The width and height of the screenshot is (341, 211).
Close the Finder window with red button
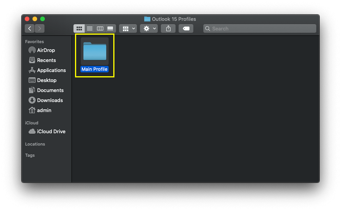[27, 19]
